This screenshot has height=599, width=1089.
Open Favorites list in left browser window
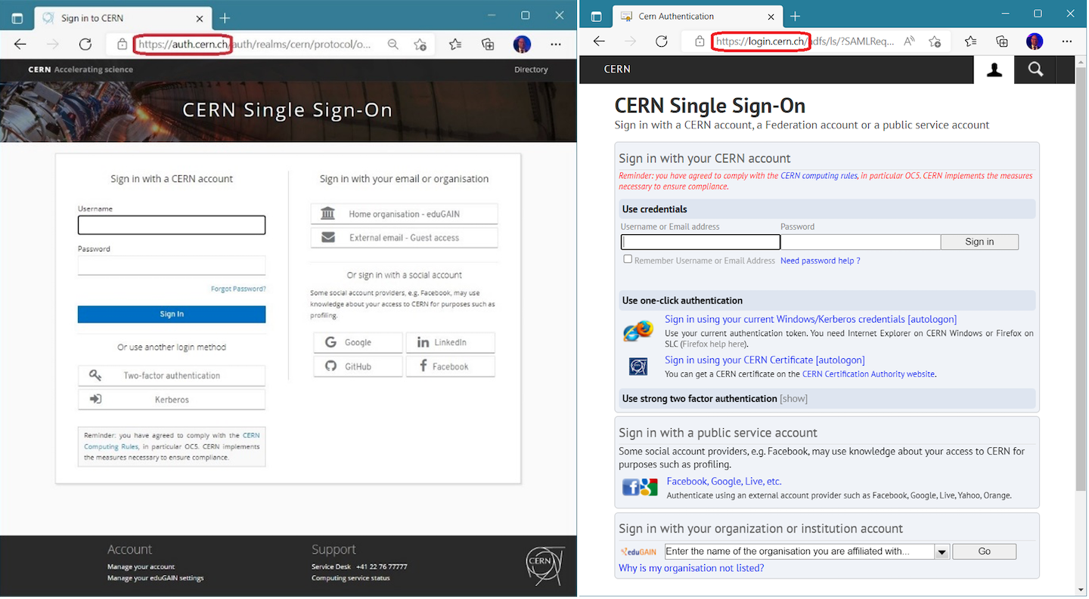point(455,45)
